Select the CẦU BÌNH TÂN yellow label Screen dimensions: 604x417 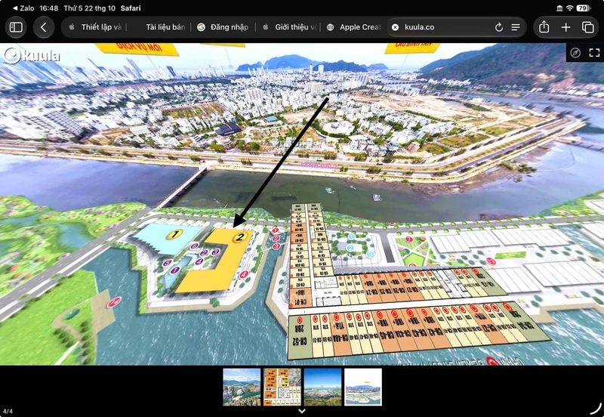[412, 48]
